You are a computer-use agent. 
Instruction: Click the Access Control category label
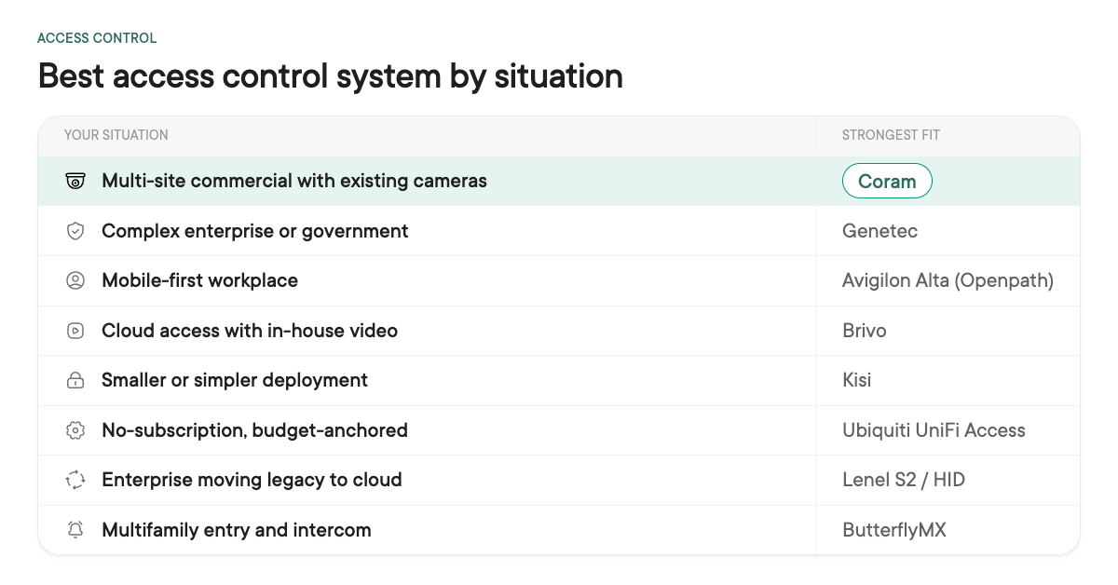97,38
